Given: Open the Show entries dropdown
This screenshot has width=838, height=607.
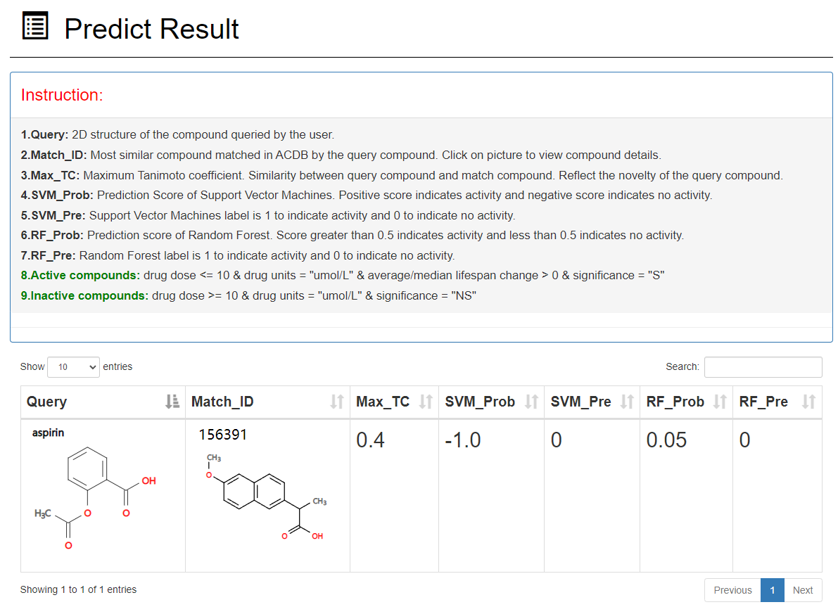Looking at the screenshot, I should coord(73,366).
